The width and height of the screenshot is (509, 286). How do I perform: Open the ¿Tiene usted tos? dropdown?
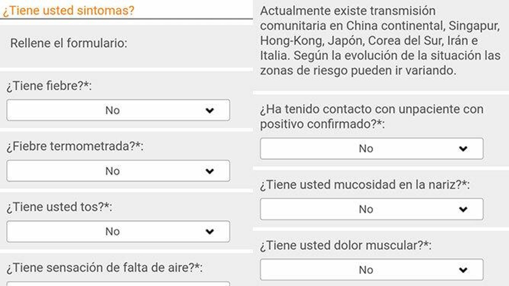pos(118,231)
